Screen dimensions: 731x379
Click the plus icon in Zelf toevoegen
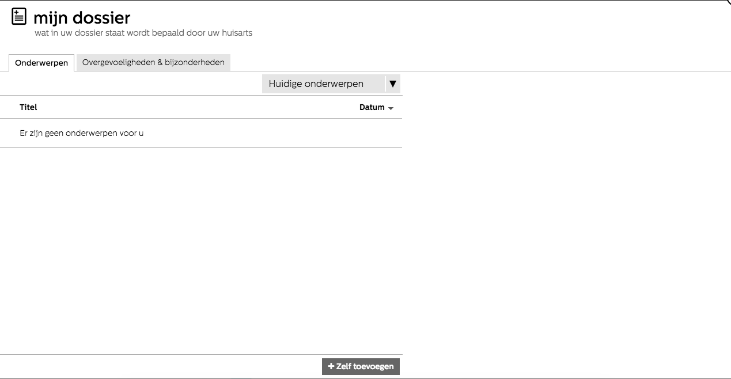click(331, 366)
